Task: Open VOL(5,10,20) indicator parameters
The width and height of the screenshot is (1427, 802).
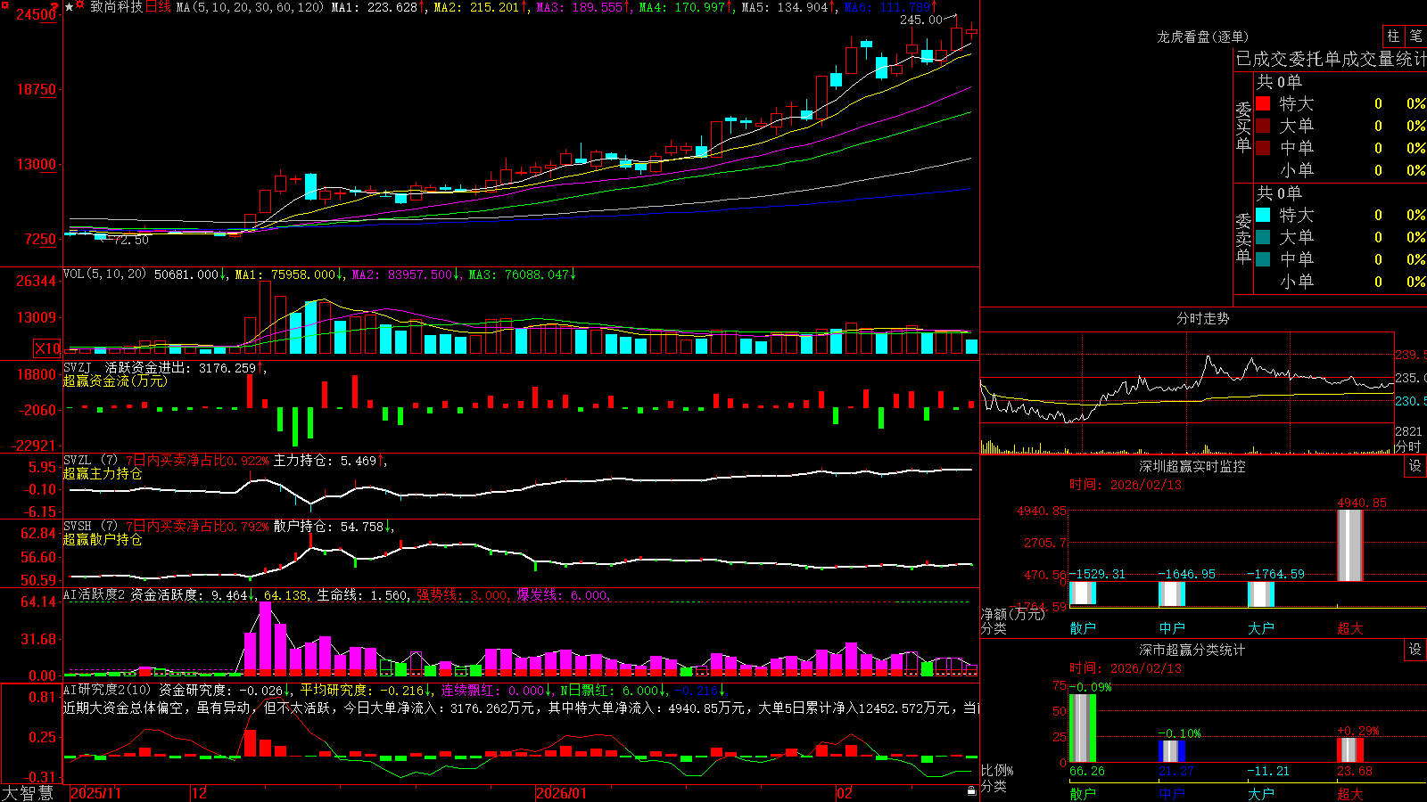Action: (x=104, y=274)
